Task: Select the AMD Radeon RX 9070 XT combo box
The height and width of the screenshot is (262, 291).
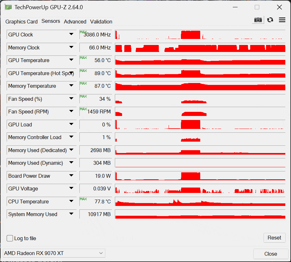Action: 54,253
